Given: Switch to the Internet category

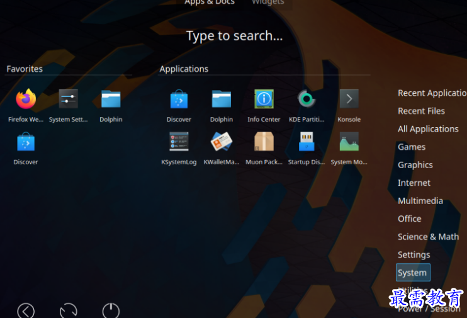Looking at the screenshot, I should pyautogui.click(x=414, y=183).
